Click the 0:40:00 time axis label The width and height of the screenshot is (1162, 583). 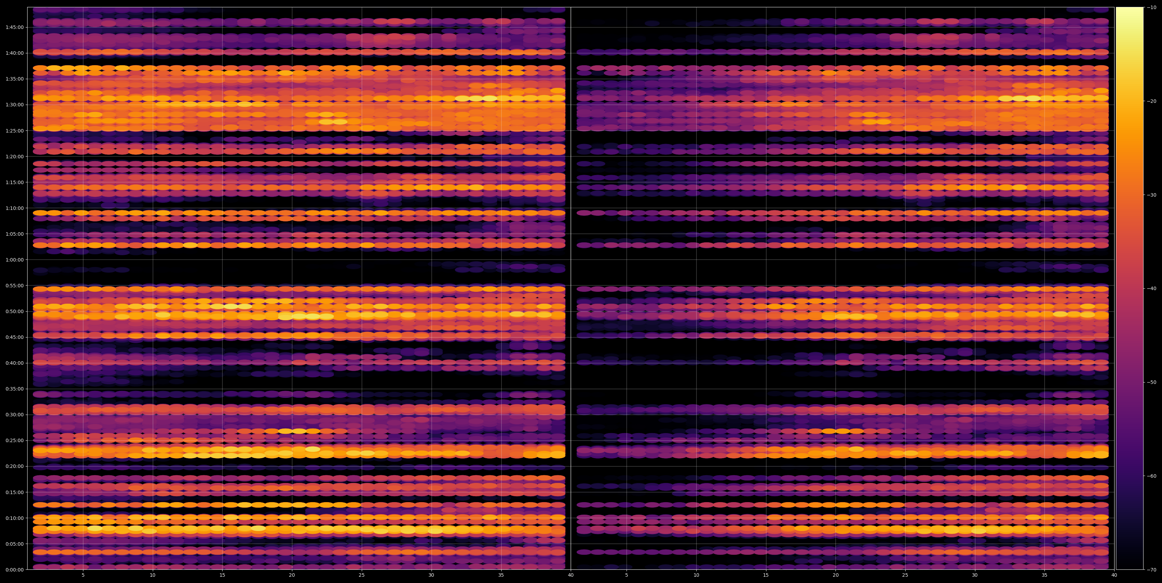(x=14, y=363)
